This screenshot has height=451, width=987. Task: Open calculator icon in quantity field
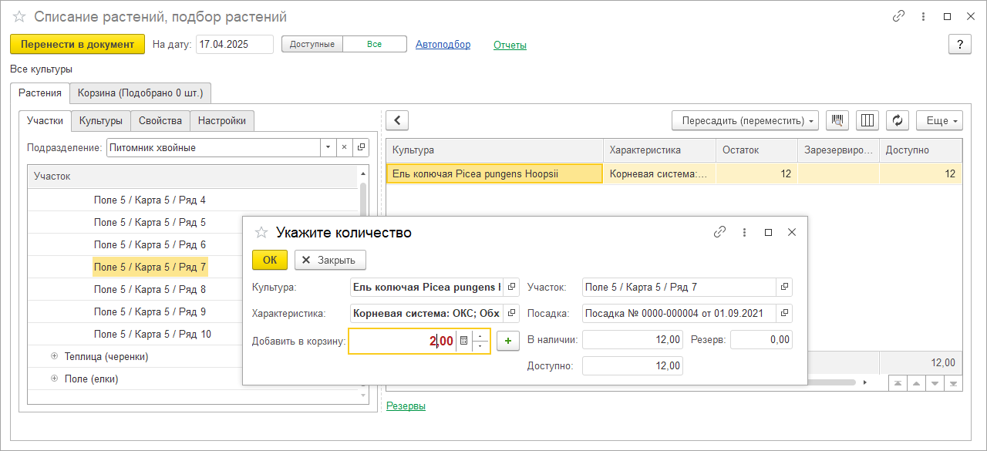[x=463, y=341]
